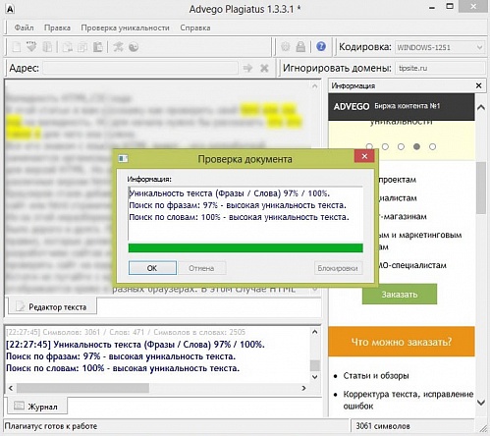Viewport: 490px width, 436px height.
Task: Click the new document toolbar icon
Action: (x=16, y=47)
